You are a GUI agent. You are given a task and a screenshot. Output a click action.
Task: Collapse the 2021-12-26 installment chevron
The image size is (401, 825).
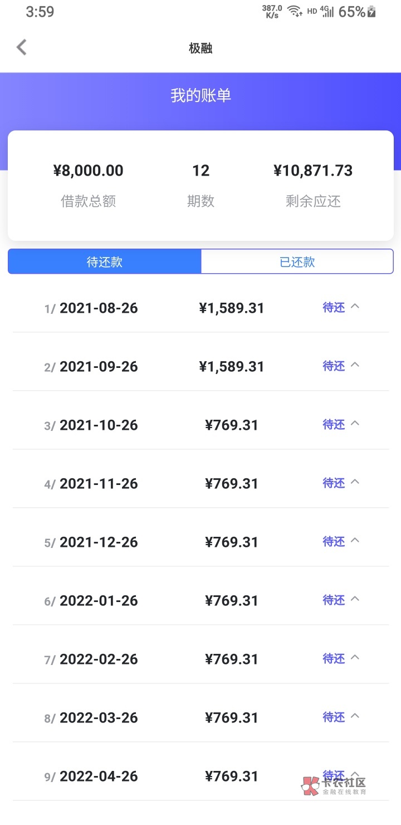pyautogui.click(x=355, y=540)
